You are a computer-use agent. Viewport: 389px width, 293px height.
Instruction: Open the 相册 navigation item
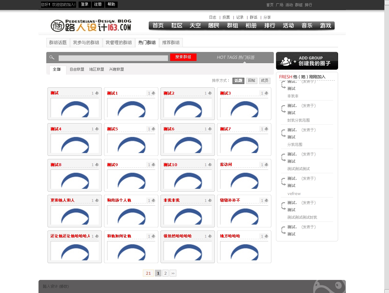click(251, 26)
